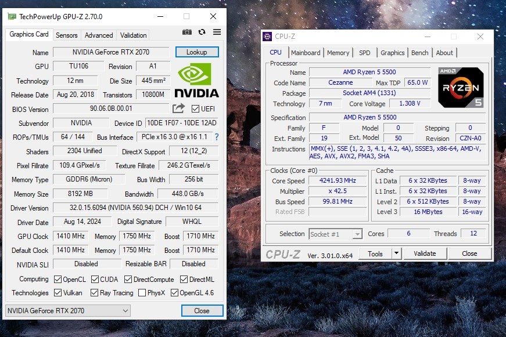
Task: Click the Driver Version field in GPU-Z
Action: 135,208
